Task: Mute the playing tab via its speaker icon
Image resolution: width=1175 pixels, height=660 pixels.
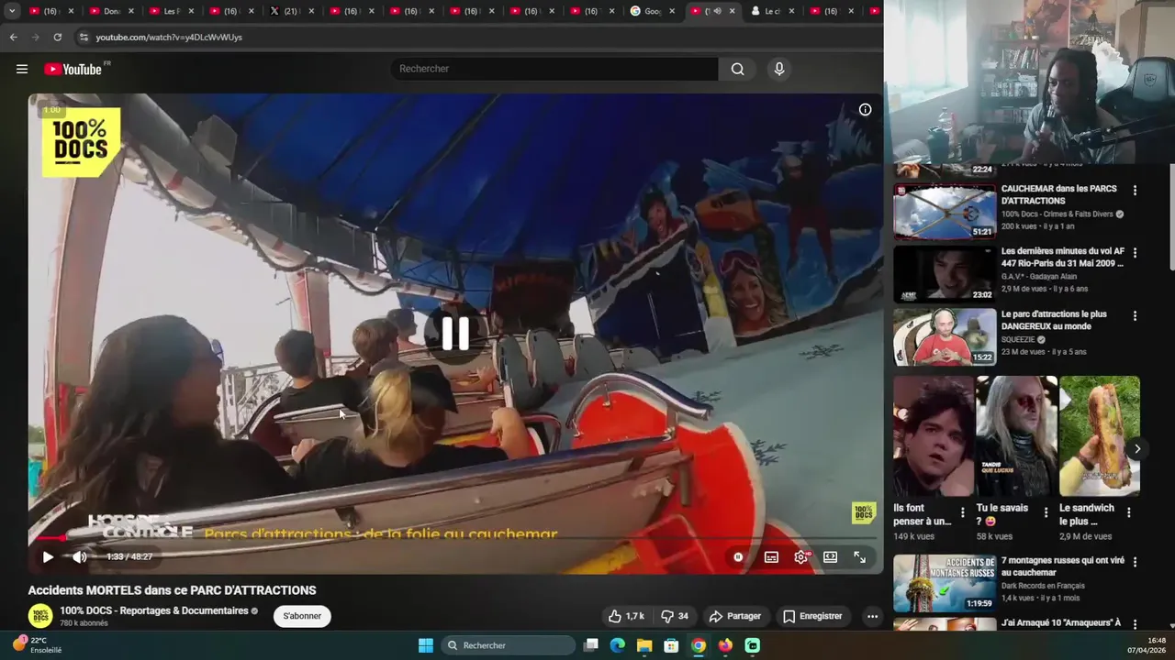Action: (717, 11)
